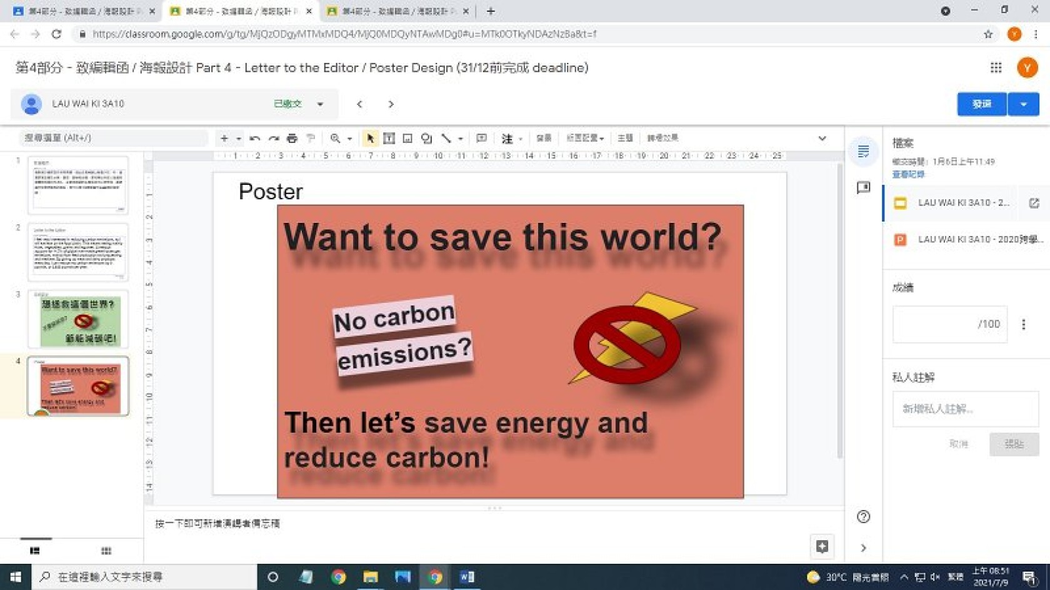Open the Google apps grid
This screenshot has width=1050, height=590.
click(x=996, y=67)
